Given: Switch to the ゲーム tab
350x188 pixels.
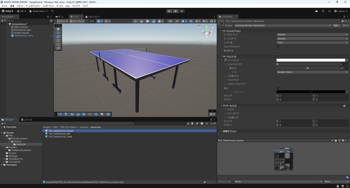Looking at the screenshot, I should click(59, 17).
